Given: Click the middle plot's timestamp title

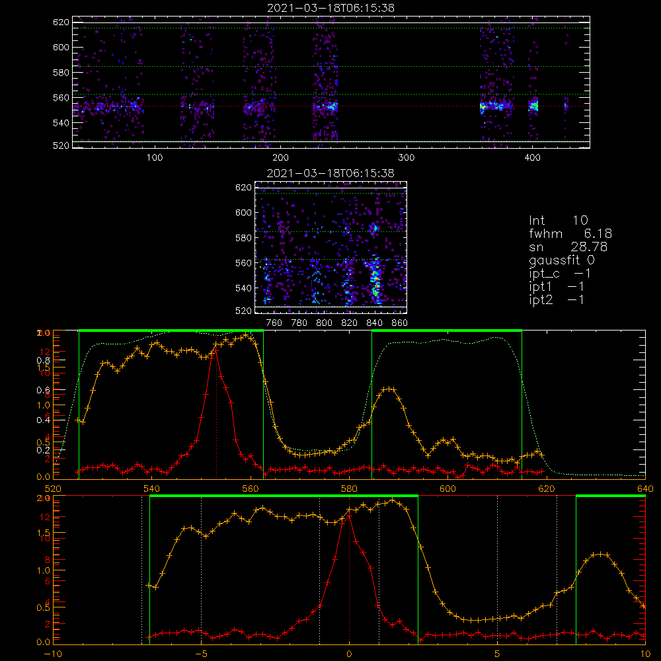Looking at the screenshot, I should point(331,173).
